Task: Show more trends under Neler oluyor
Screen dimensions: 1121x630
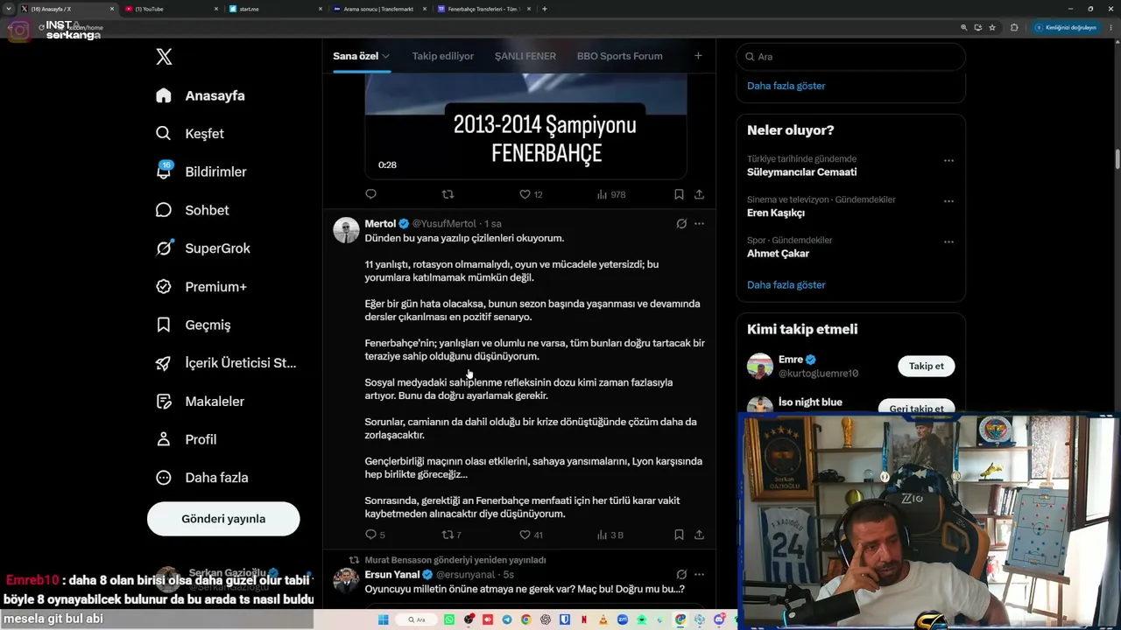Action: click(786, 284)
